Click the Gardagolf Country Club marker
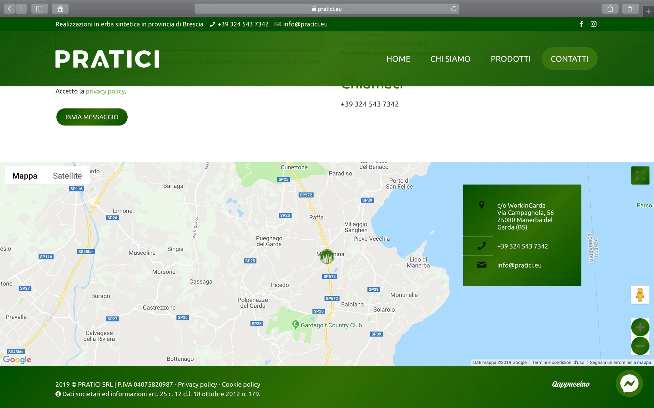This screenshot has width=654, height=408. coord(296,324)
